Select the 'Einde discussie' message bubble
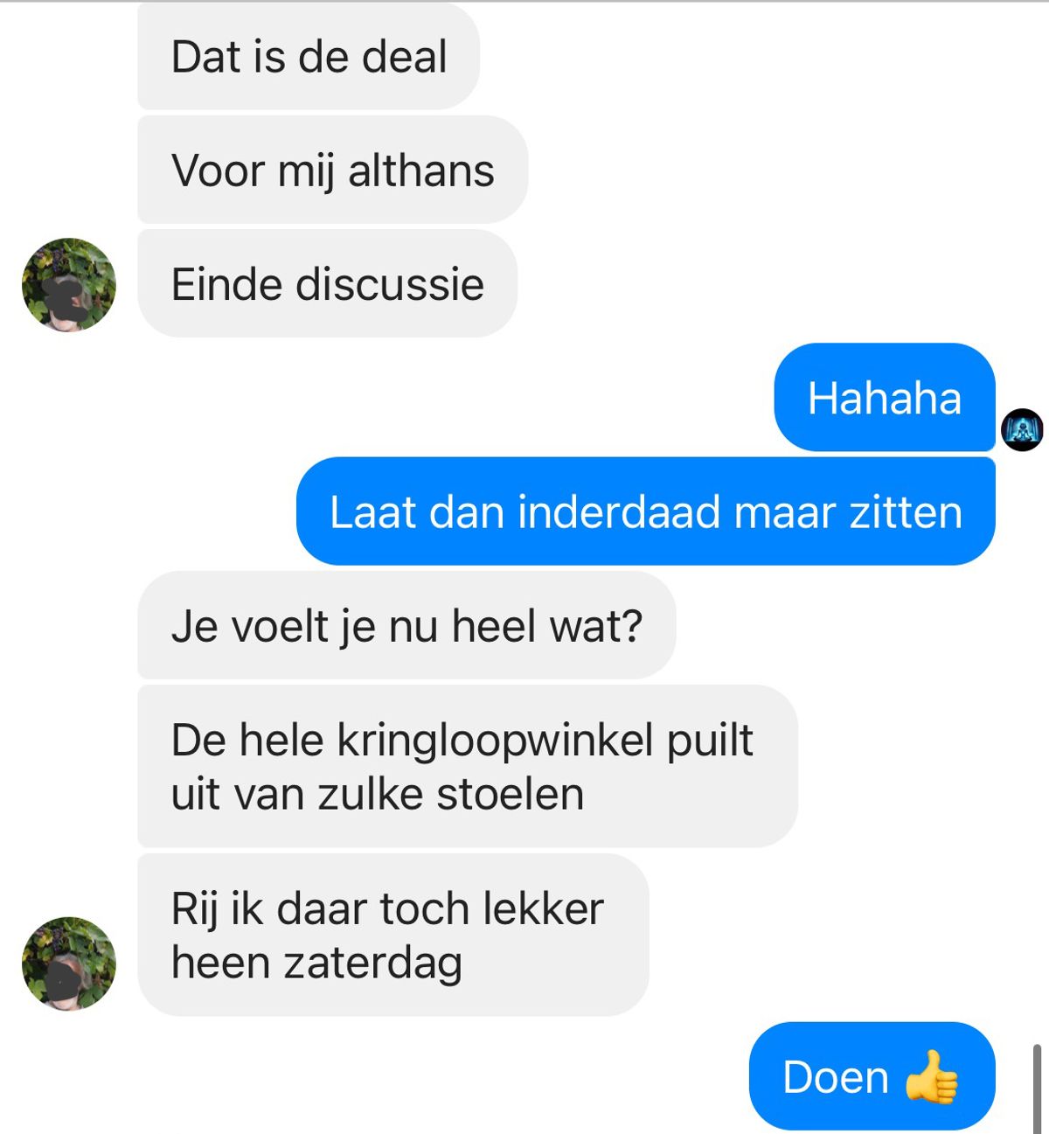The height and width of the screenshot is (1134, 1049). click(x=327, y=284)
